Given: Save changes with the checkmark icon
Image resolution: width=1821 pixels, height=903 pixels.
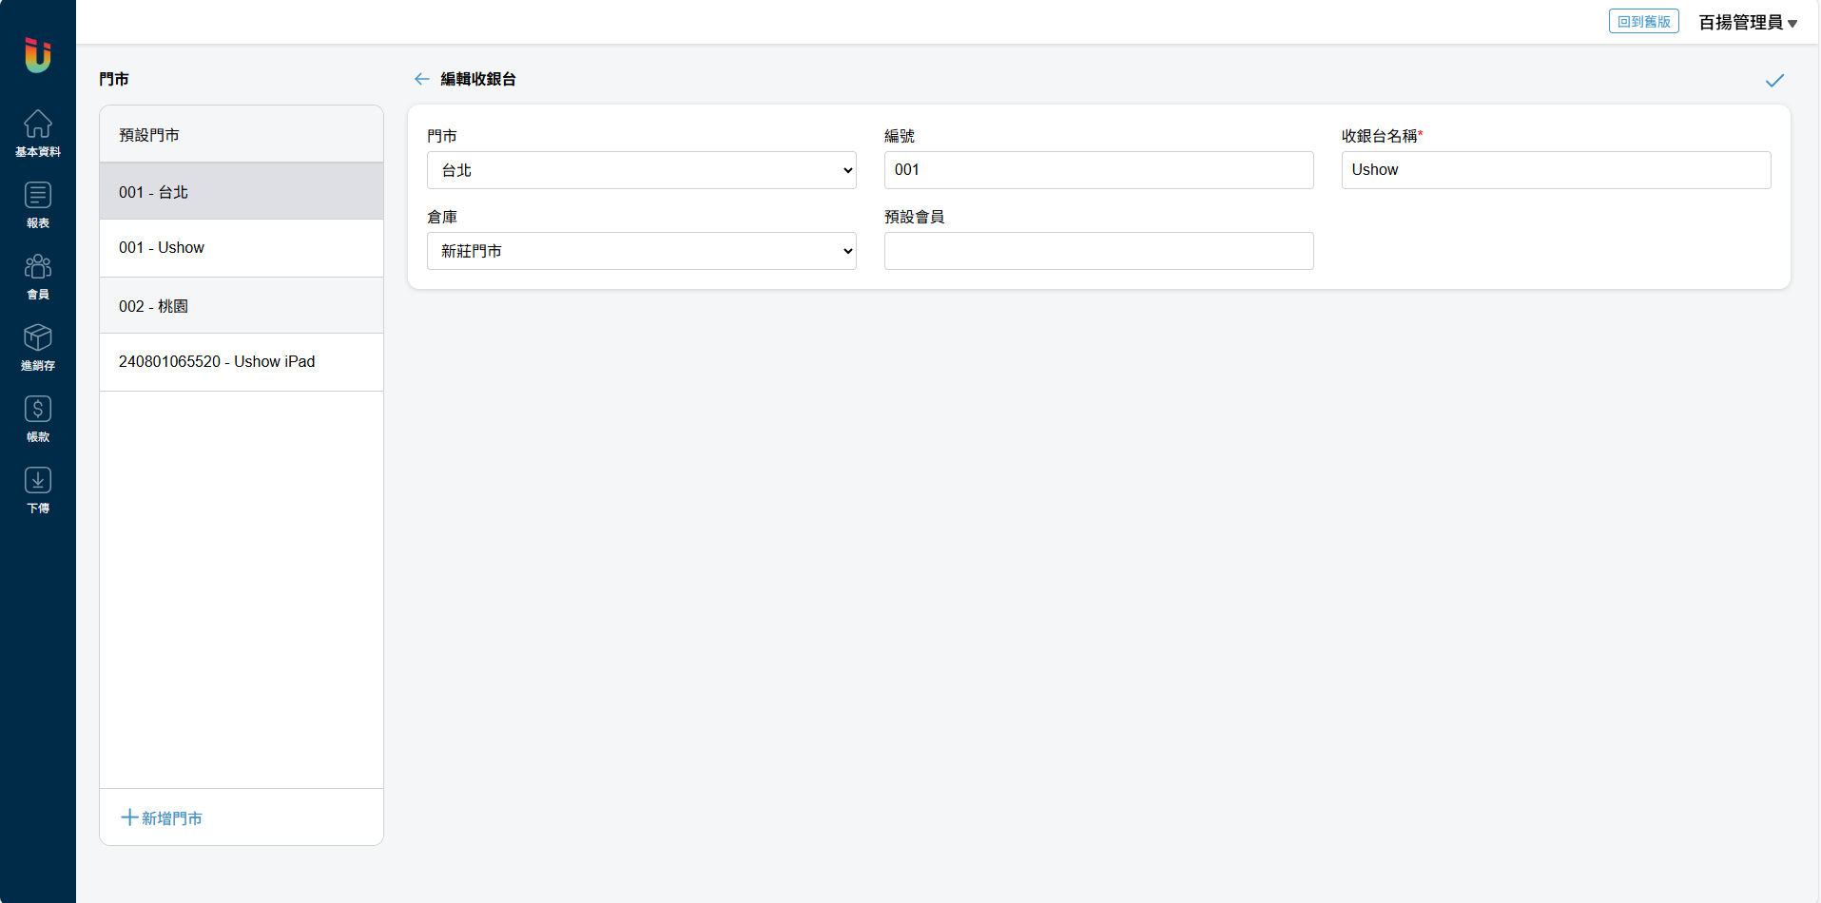Looking at the screenshot, I should 1774,81.
